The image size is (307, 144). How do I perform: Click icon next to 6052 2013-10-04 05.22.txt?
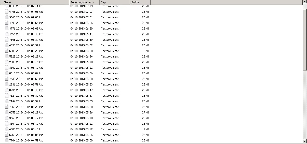(7, 112)
